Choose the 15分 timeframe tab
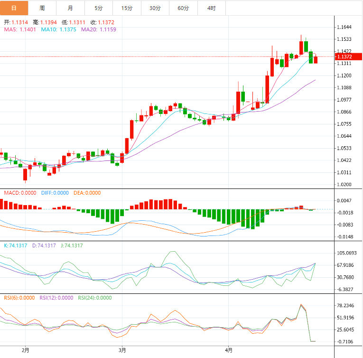The width and height of the screenshot is (363, 358). point(127,8)
